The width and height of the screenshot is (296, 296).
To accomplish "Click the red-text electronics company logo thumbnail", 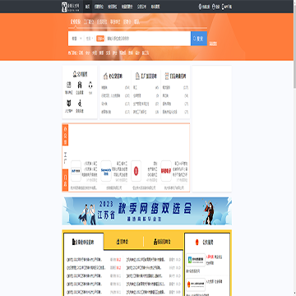I will click(x=166, y=171).
